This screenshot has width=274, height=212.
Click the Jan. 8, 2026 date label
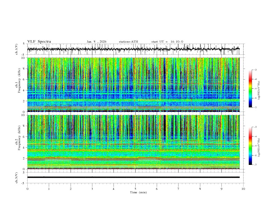click(x=97, y=42)
